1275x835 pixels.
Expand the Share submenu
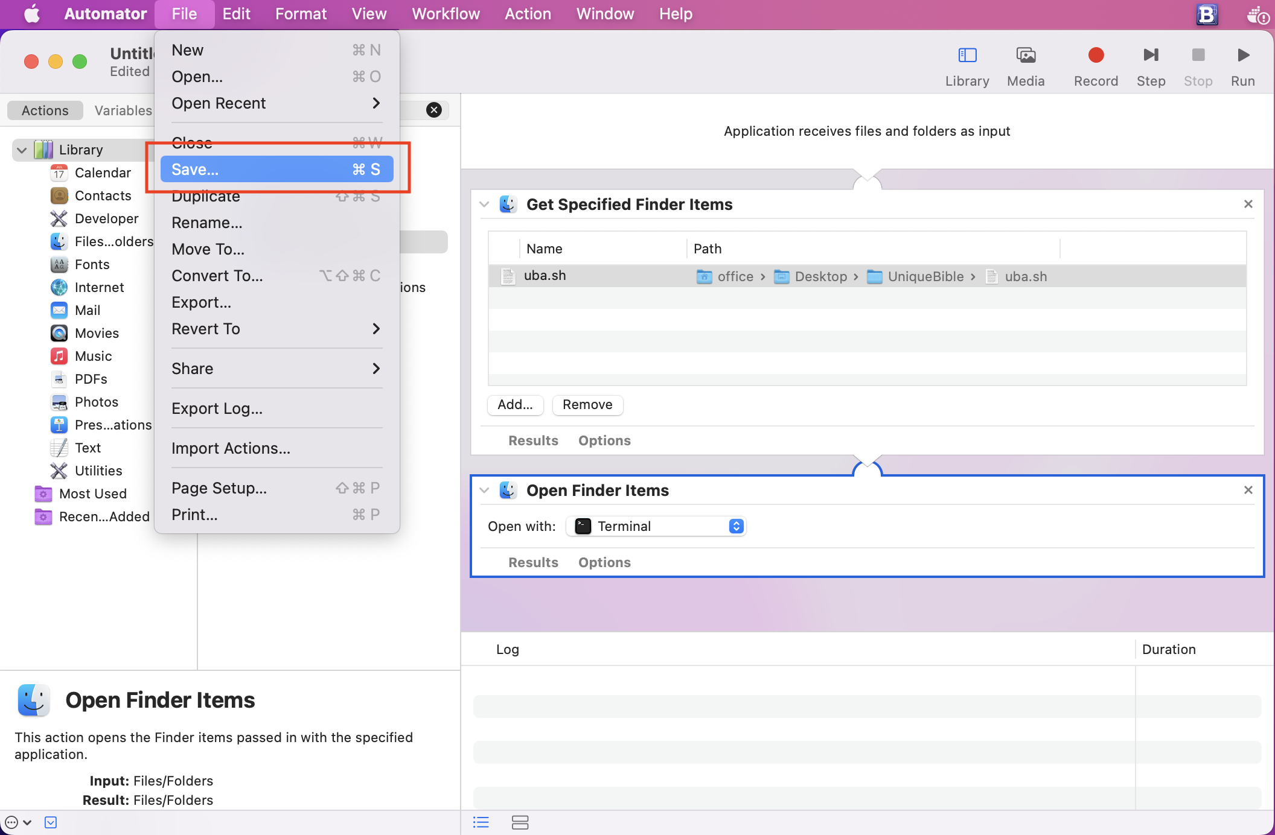[x=276, y=369]
